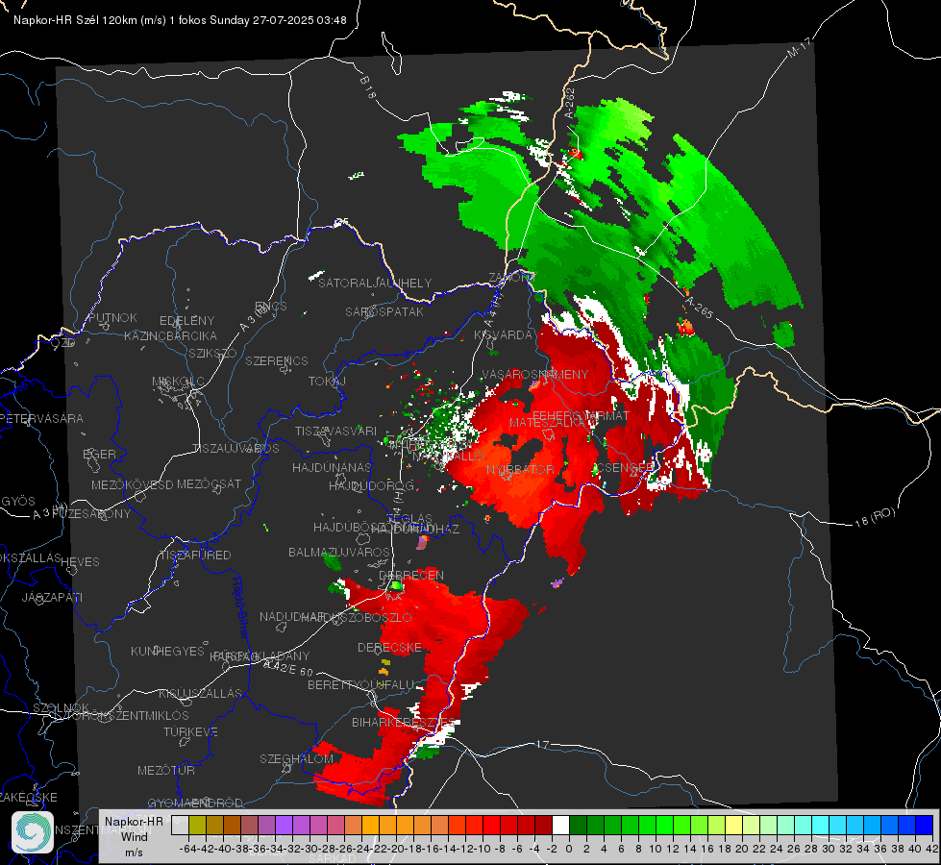Click the B 18 road label
941x865 pixels.
click(368, 87)
